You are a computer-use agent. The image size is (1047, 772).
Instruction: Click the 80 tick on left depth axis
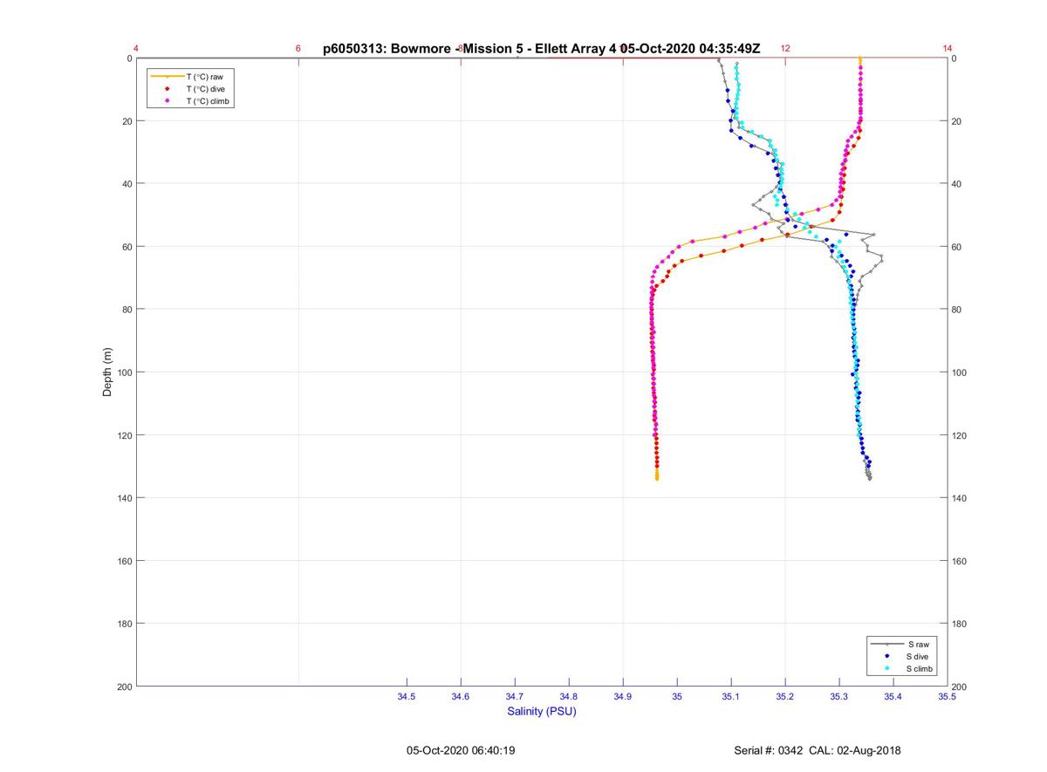coord(127,310)
